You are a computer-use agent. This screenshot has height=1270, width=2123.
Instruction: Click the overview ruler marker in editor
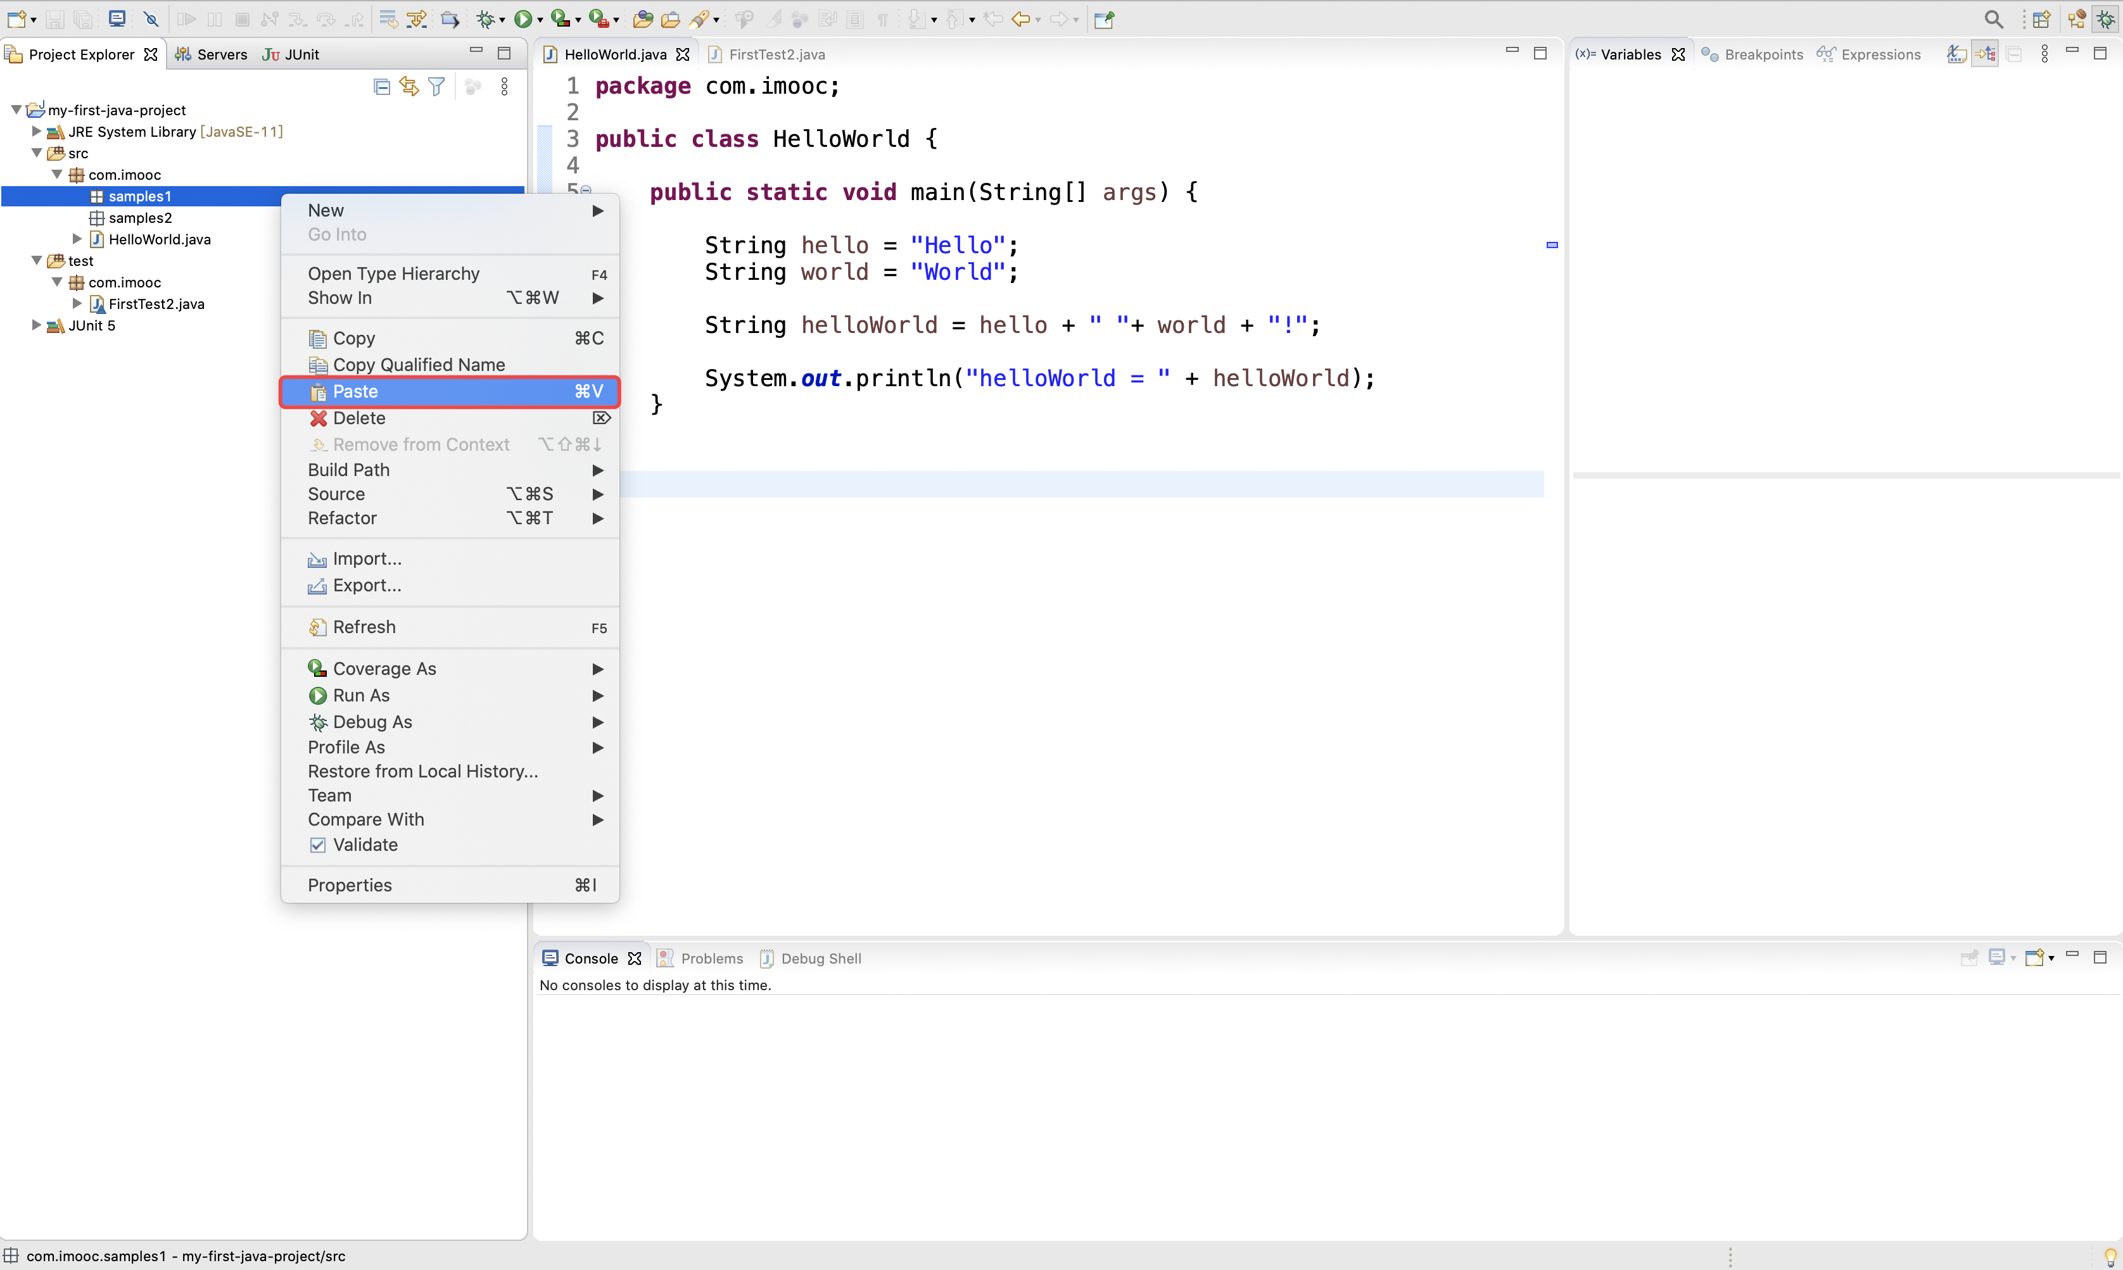click(1552, 245)
